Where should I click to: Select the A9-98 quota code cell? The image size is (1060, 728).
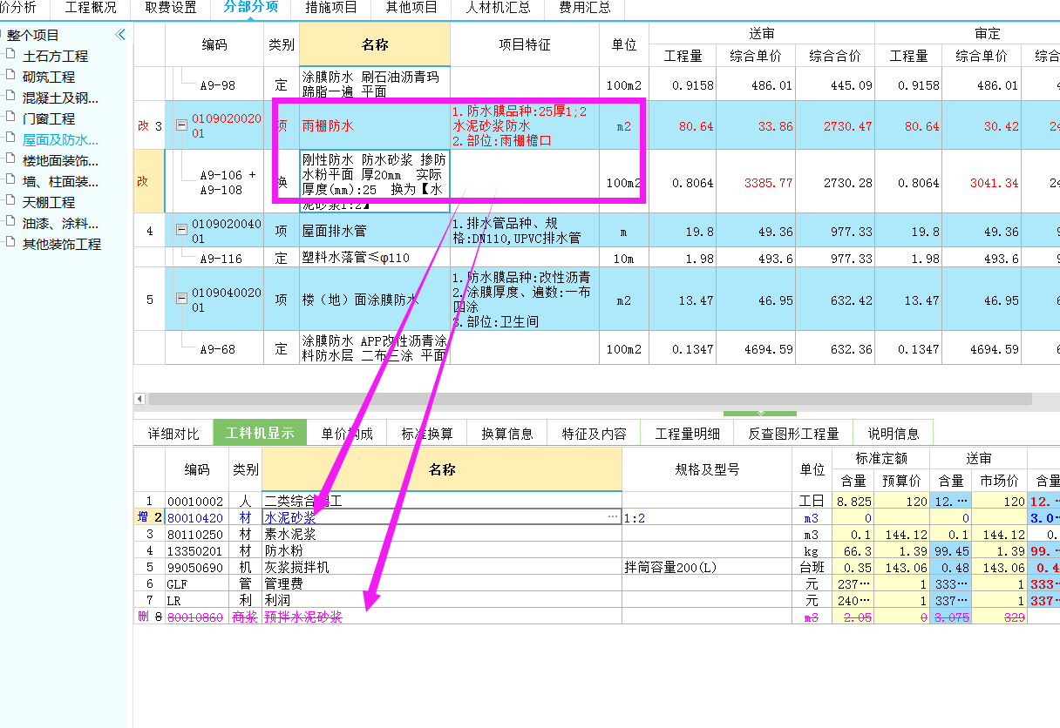click(214, 85)
